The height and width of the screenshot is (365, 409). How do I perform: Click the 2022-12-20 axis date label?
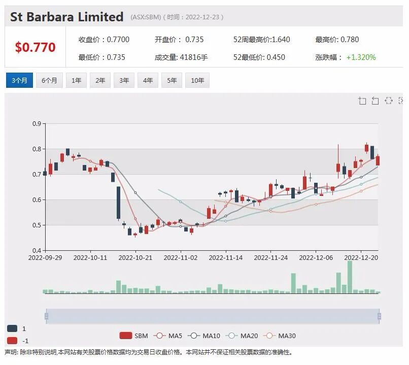(x=361, y=257)
